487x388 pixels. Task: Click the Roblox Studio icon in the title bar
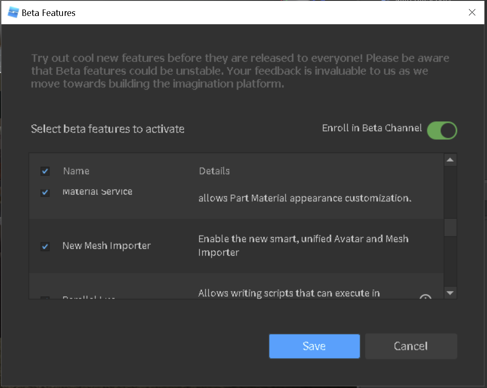pos(13,13)
